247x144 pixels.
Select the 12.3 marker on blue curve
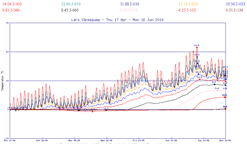pos(198,74)
